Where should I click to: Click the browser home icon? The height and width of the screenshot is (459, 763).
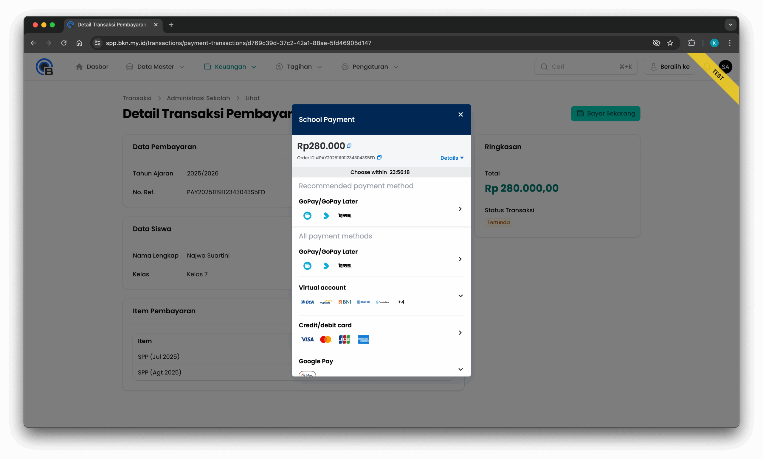79,43
